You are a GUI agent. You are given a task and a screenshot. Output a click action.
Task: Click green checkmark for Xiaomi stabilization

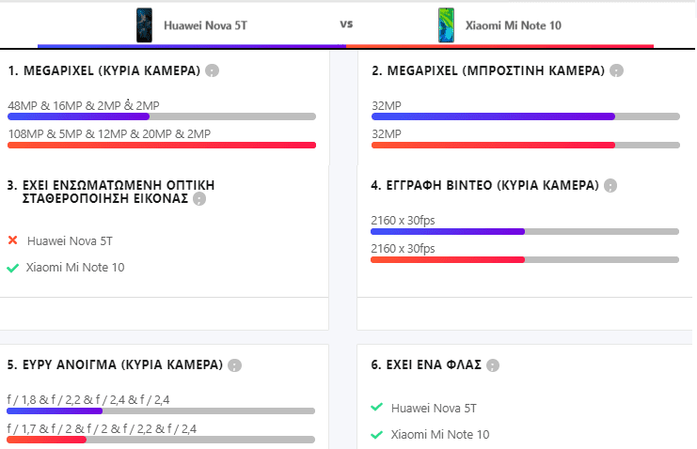point(13,268)
